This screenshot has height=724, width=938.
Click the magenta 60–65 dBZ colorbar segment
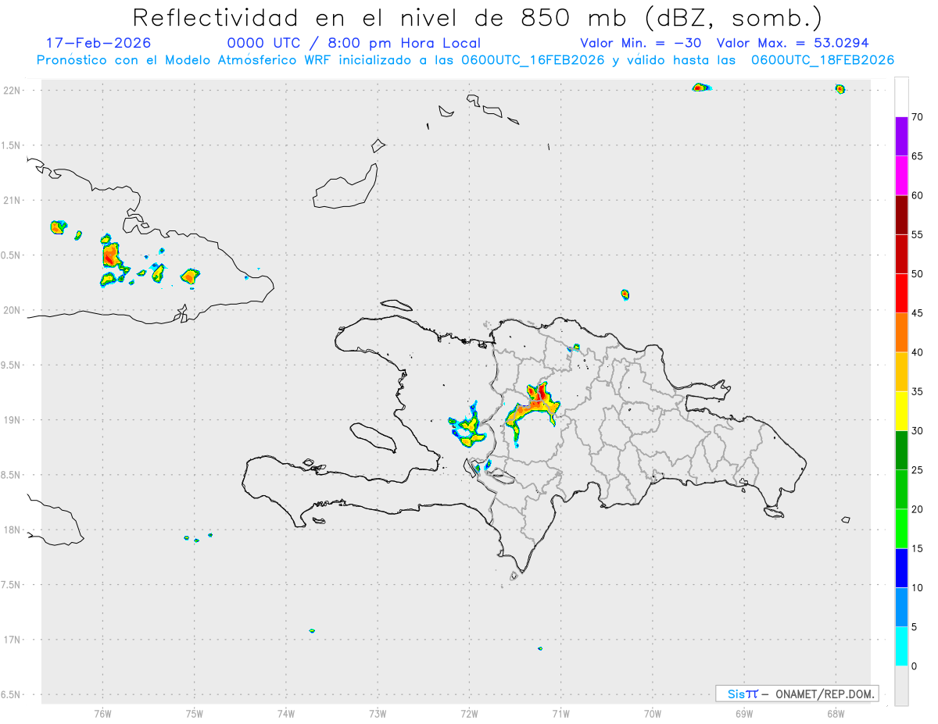901,176
